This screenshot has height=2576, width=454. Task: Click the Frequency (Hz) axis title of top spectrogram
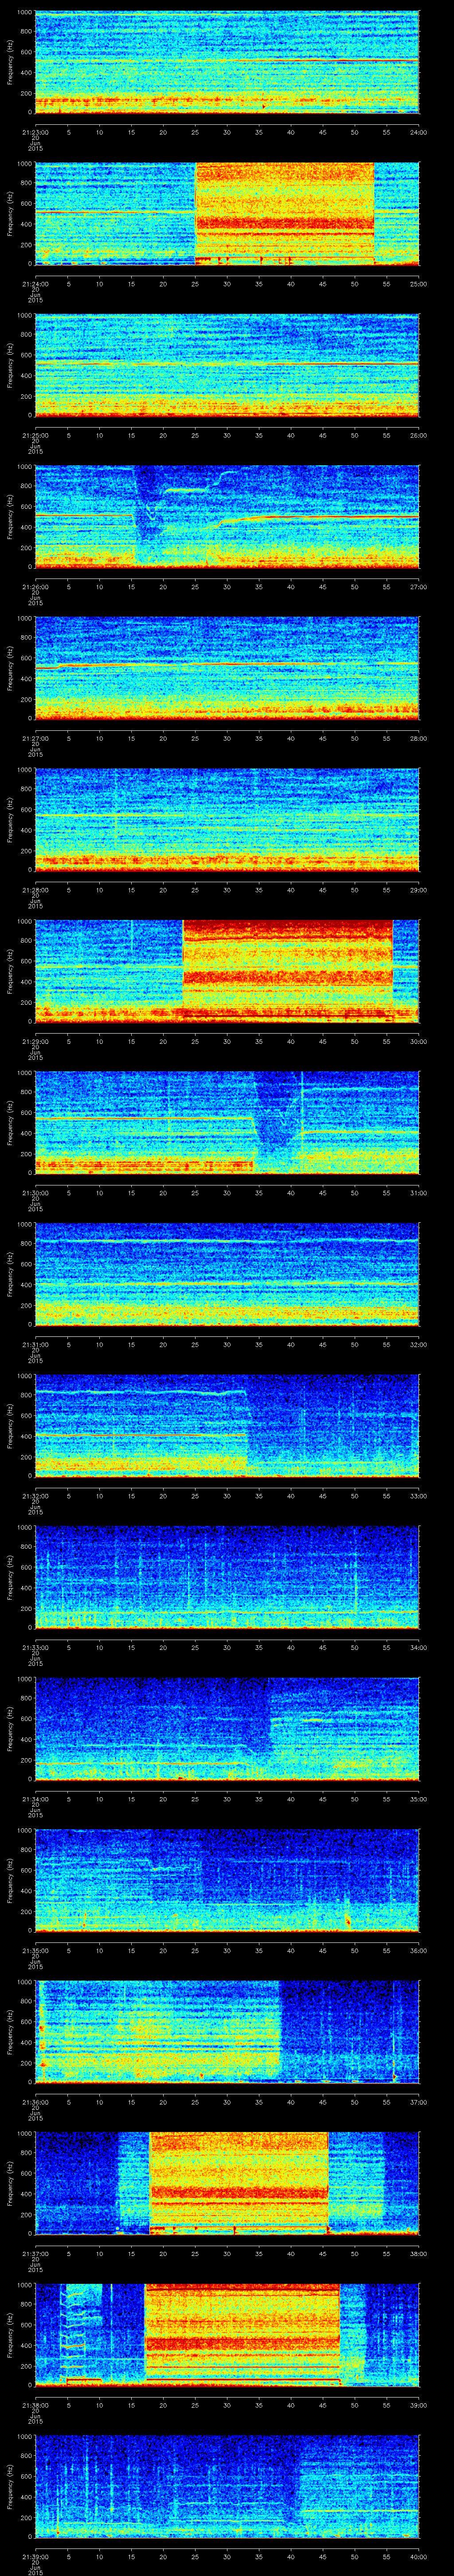[x=10, y=62]
